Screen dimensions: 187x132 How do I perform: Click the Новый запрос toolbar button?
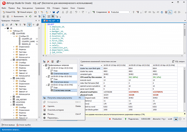pyautogui.click(x=25, y=12)
